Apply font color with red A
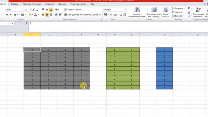Image resolution: width=208 pixels, height=117 pixels. pyautogui.click(x=35, y=15)
